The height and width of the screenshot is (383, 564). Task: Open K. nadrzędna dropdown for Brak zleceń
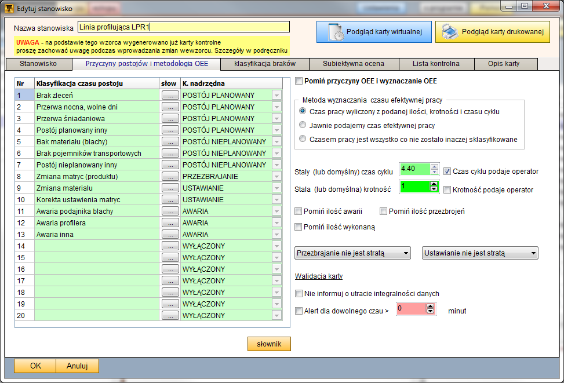[x=276, y=95]
